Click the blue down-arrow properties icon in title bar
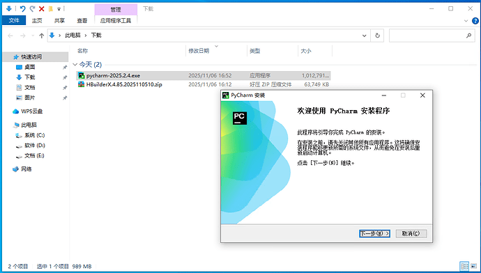The width and height of the screenshot is (481, 273). point(8,8)
